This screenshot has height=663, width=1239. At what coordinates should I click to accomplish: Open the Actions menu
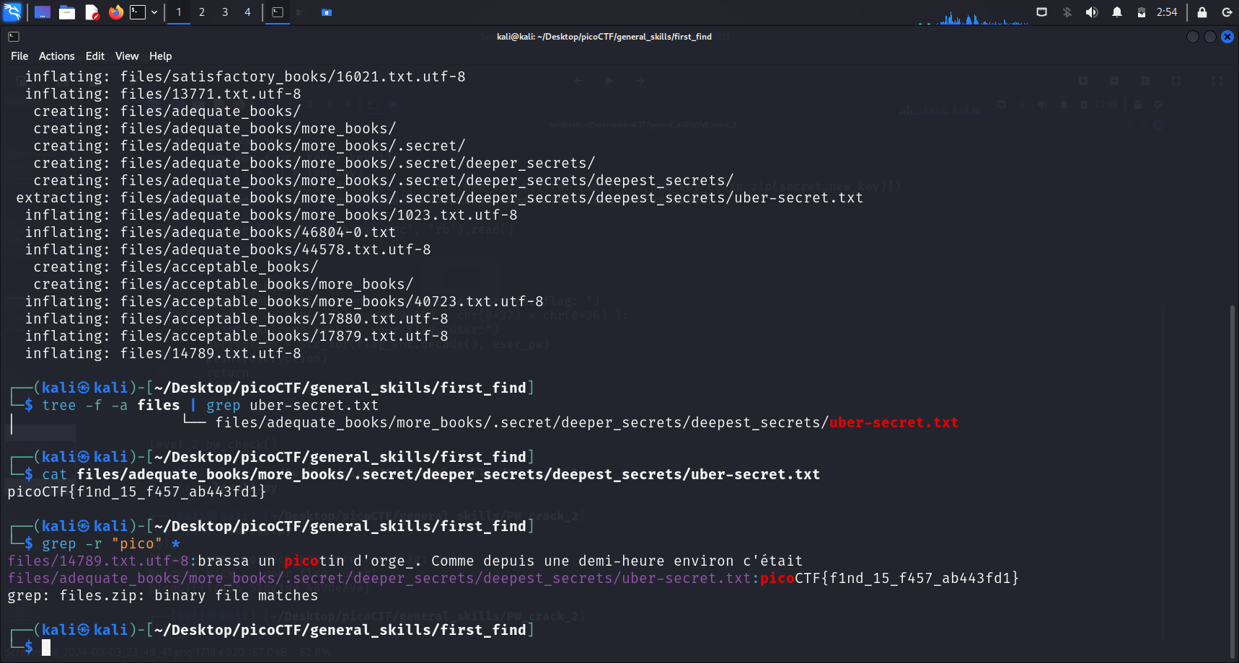coord(56,56)
